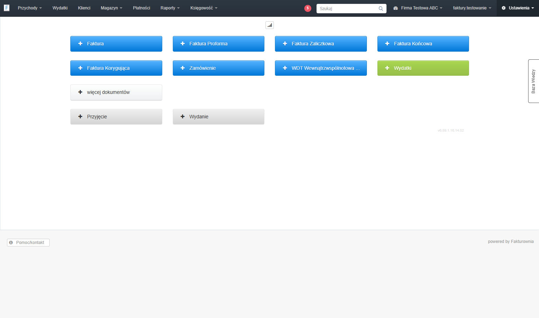Click the dashboard icon beside Firma Testowa ABC

click(x=396, y=8)
